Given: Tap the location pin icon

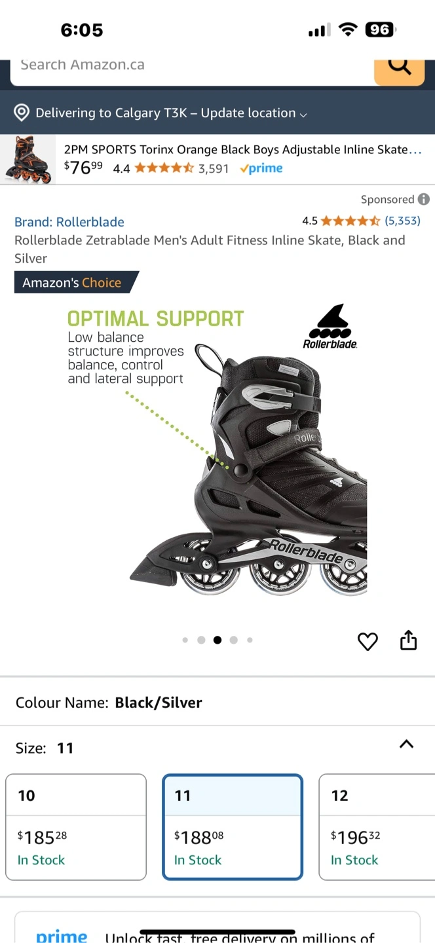Looking at the screenshot, I should click(x=22, y=113).
